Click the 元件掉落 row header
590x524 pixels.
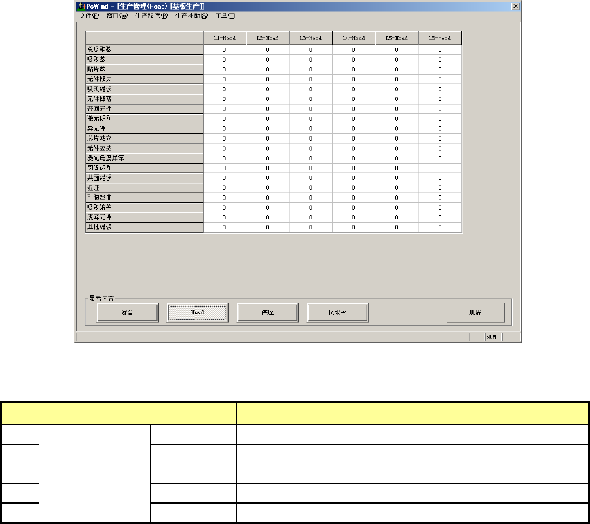tap(145, 99)
